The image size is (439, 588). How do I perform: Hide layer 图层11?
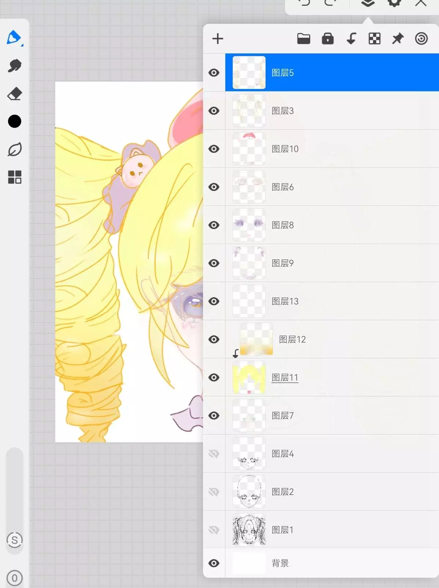(214, 377)
